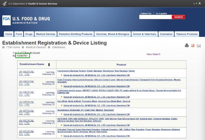
Task: Click the Establishment Name column header
Action: tap(32, 64)
